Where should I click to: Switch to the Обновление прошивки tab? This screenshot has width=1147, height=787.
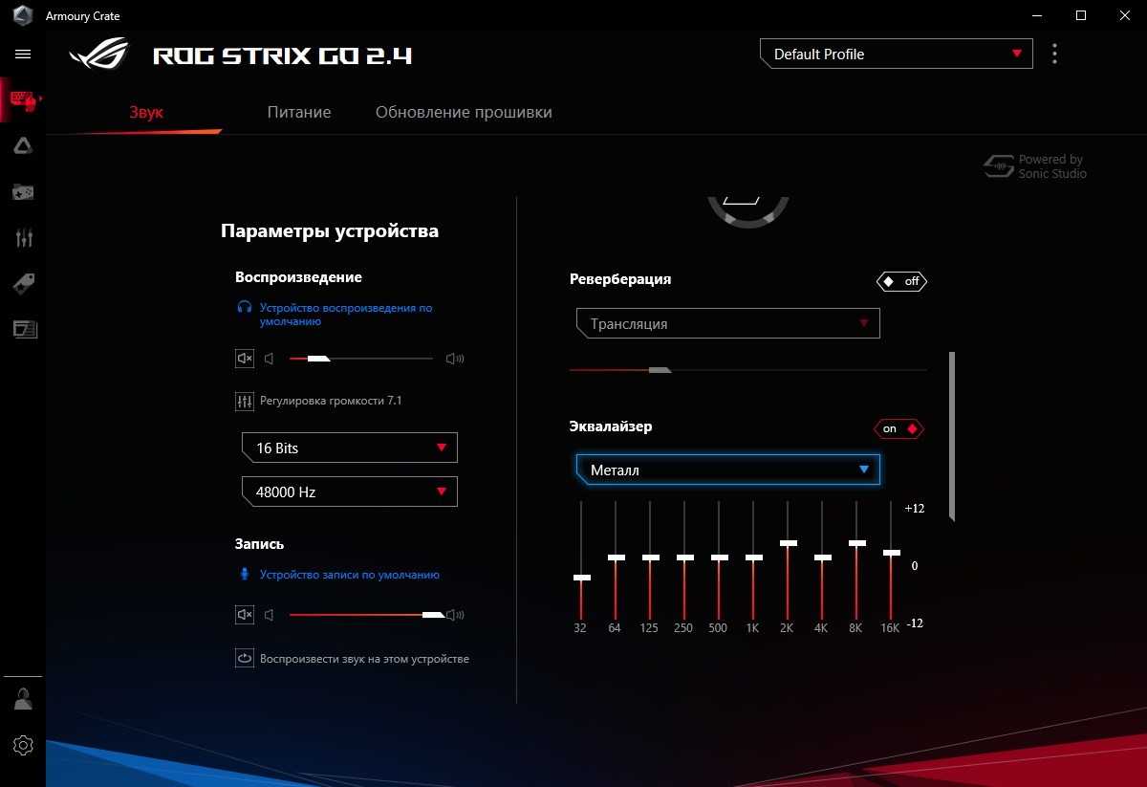464,112
